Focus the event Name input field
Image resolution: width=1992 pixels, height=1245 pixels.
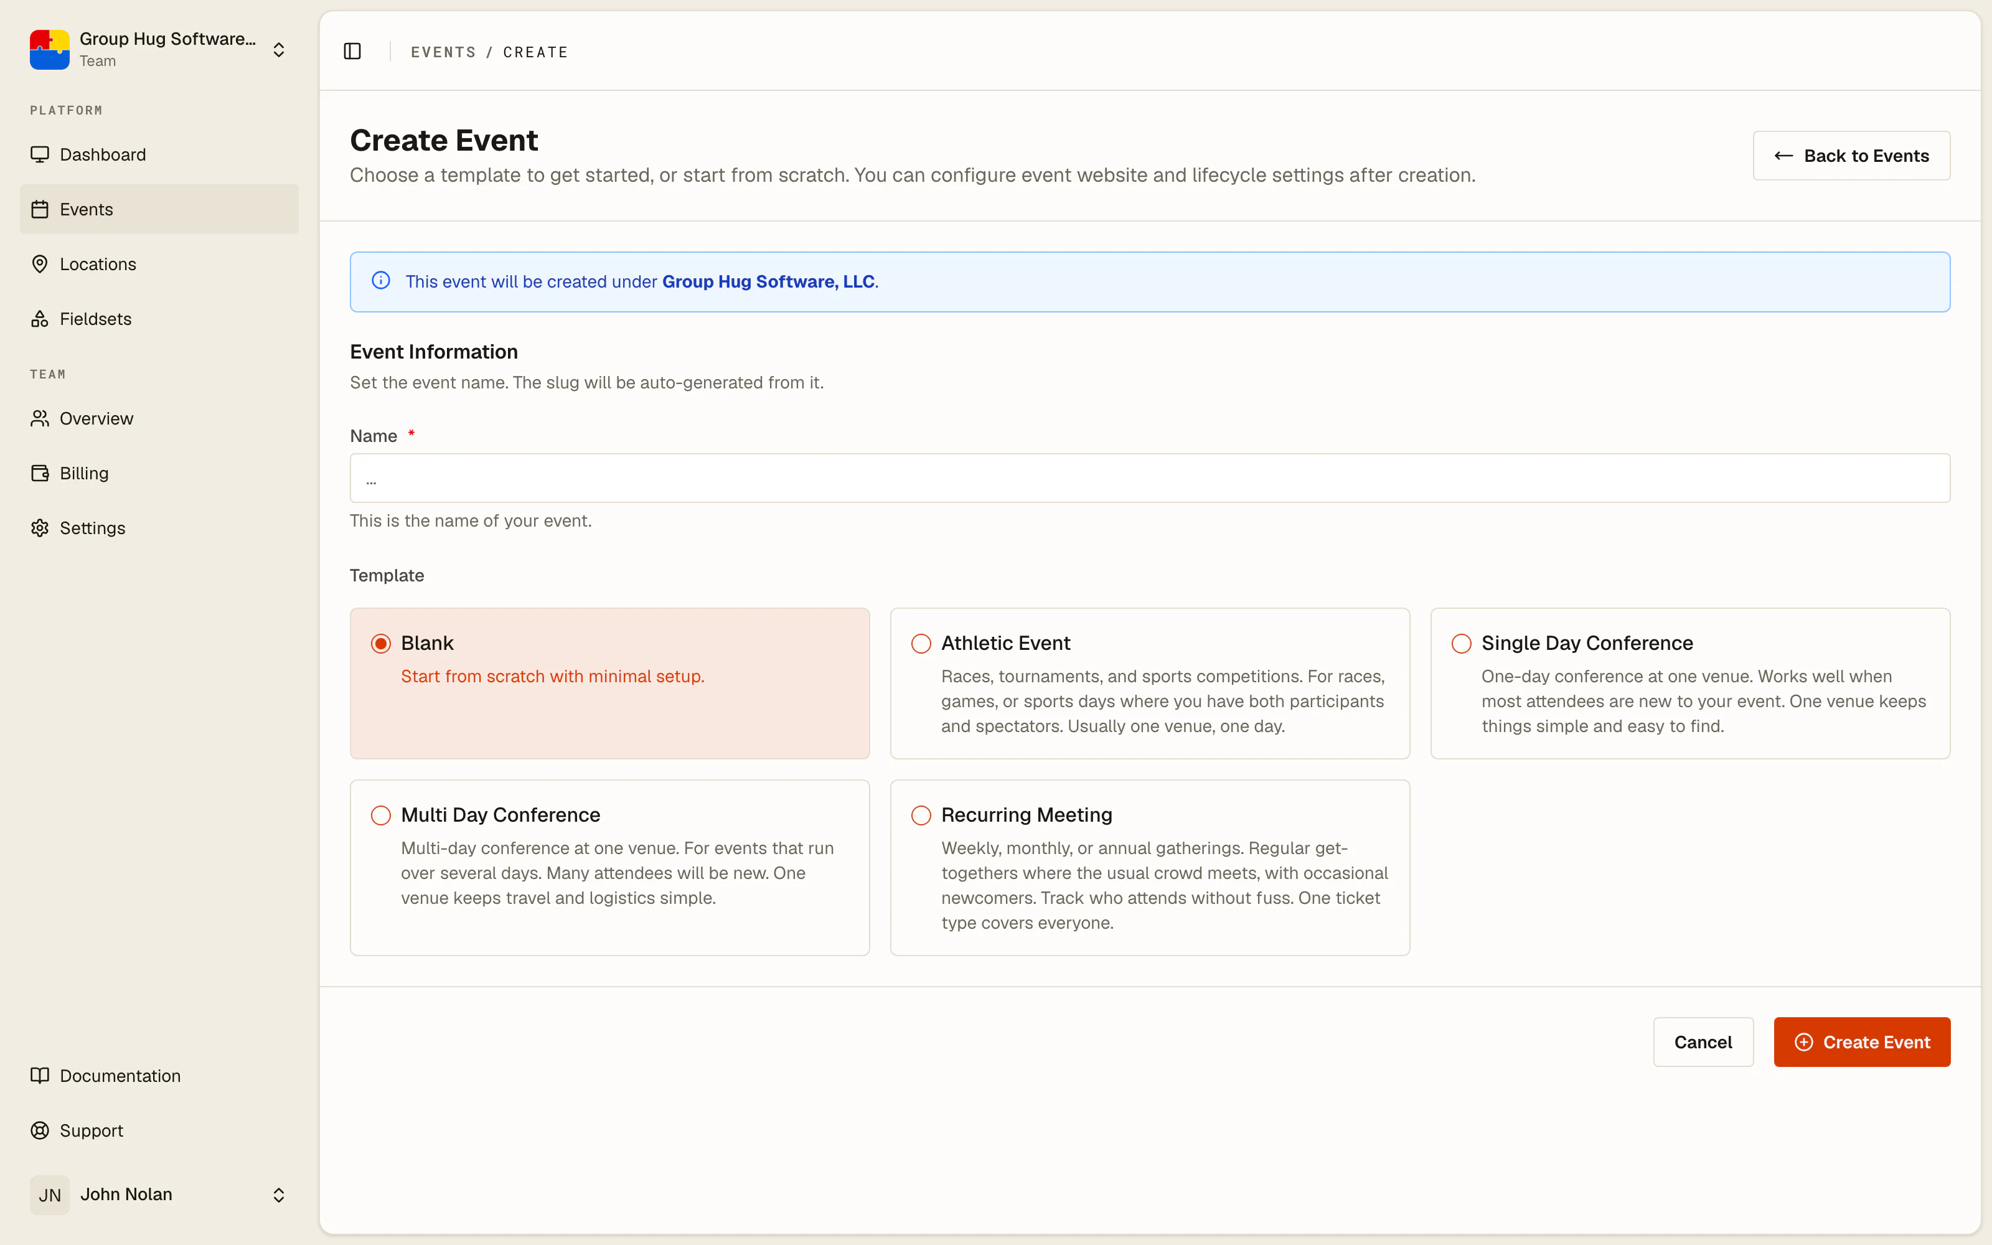[x=1149, y=479]
